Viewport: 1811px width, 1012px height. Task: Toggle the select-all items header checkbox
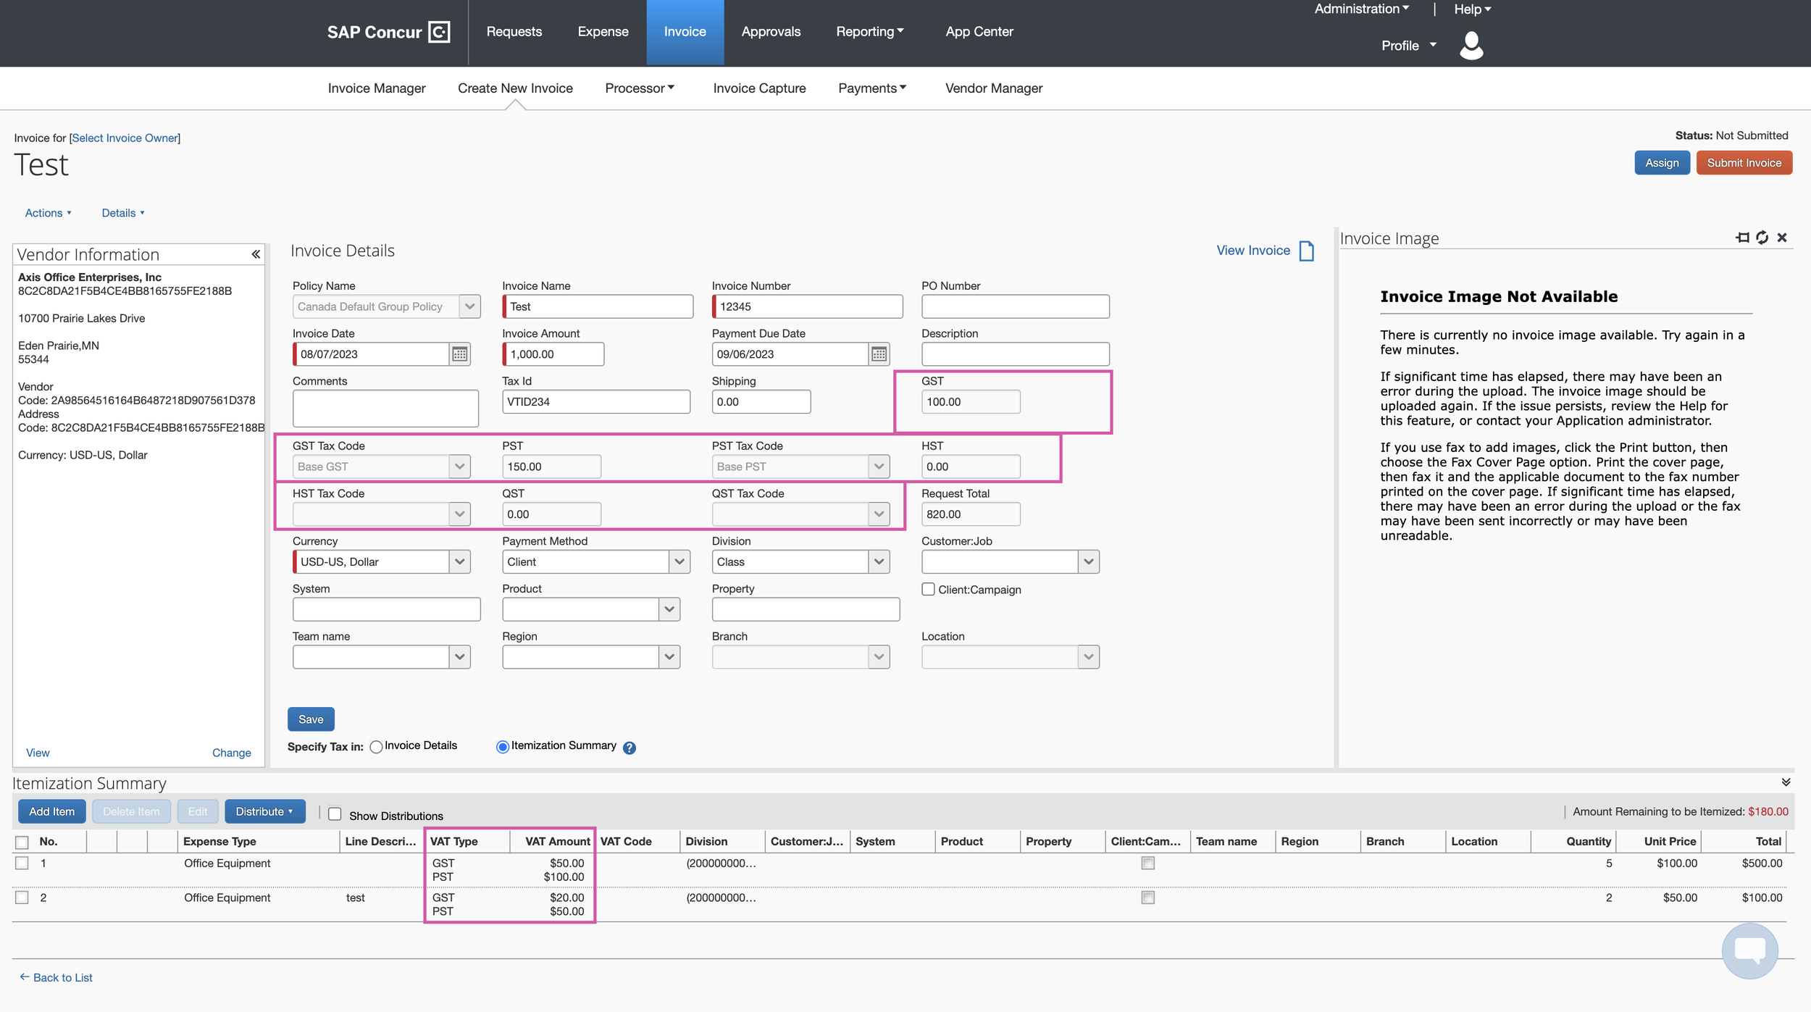[x=22, y=842]
